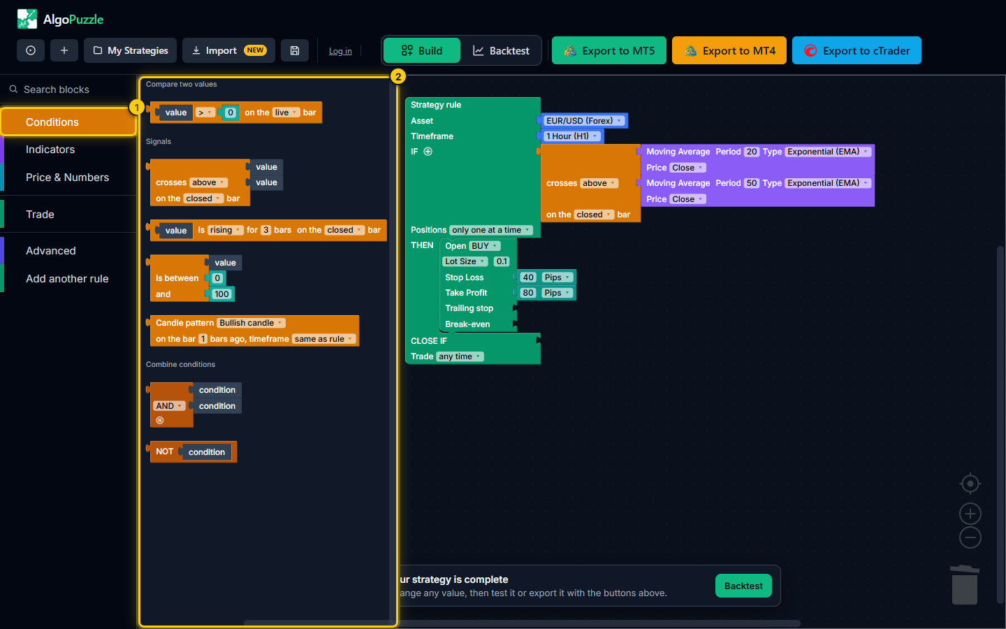Open the Indicators category
Viewport: 1006px width, 629px height.
pos(50,150)
